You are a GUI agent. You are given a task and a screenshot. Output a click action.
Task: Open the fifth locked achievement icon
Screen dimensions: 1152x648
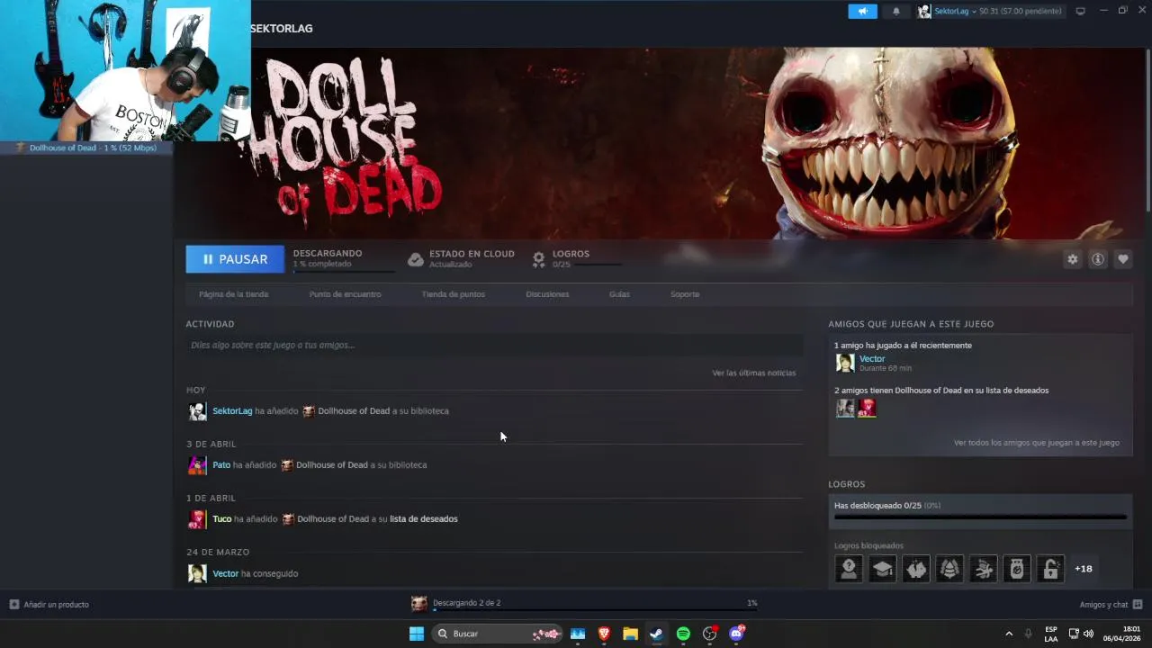(983, 569)
